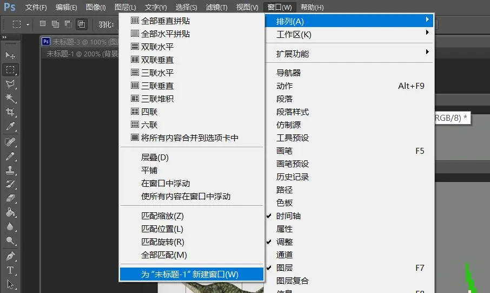The image size is (490, 293).
Task: Expand the 工作区(K) submenu
Action: click(x=349, y=35)
